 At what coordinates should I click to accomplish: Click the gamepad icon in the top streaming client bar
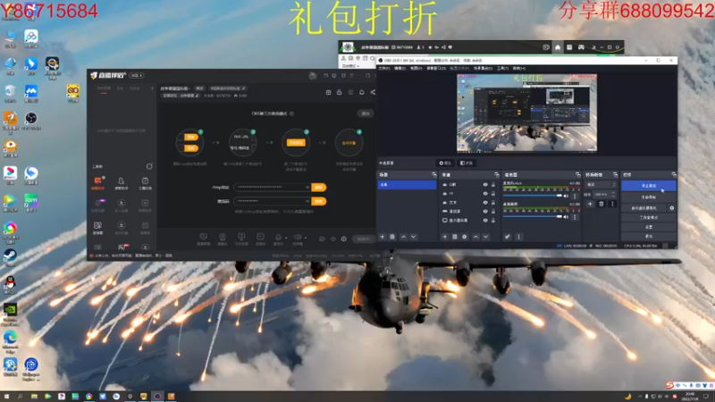582,47
